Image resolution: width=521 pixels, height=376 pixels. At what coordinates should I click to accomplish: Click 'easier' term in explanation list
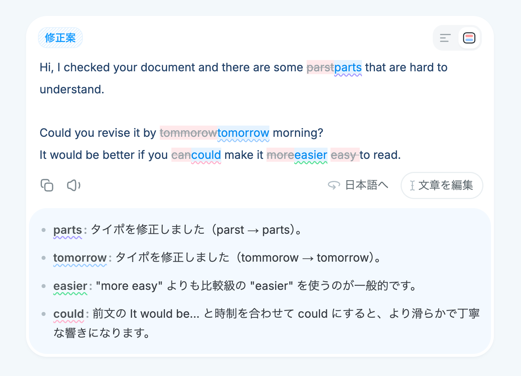(x=70, y=286)
